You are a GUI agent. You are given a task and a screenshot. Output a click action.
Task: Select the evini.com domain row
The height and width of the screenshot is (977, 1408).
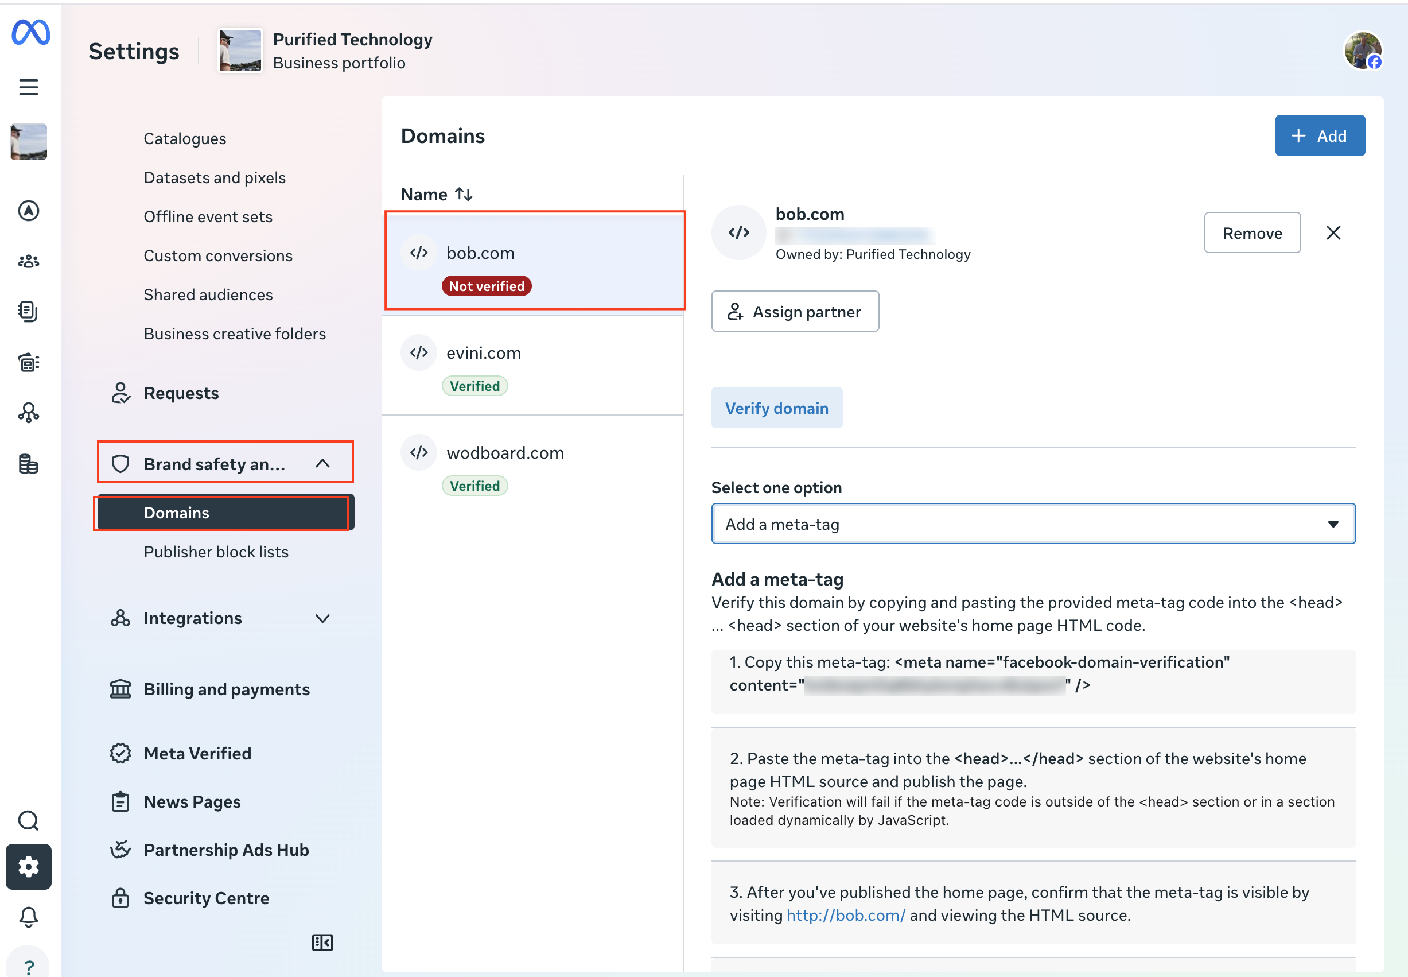(532, 366)
